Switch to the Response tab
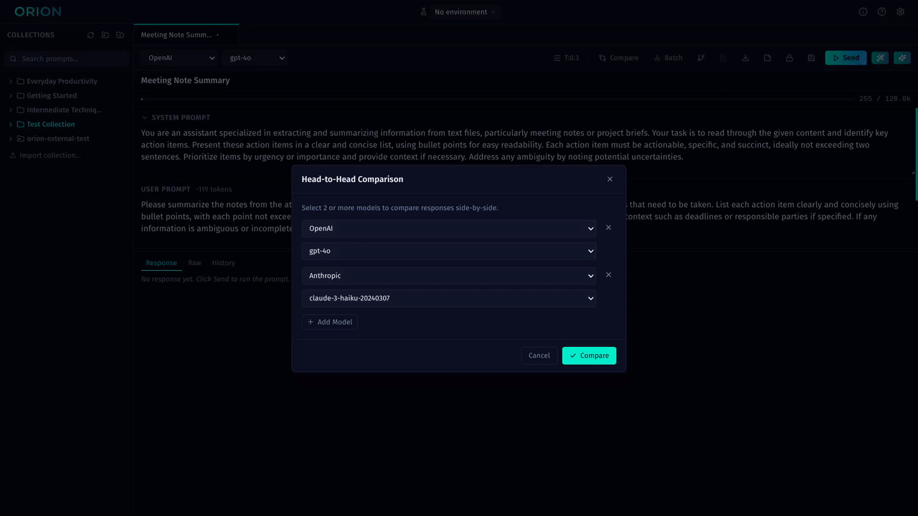The height and width of the screenshot is (516, 918). point(161,263)
